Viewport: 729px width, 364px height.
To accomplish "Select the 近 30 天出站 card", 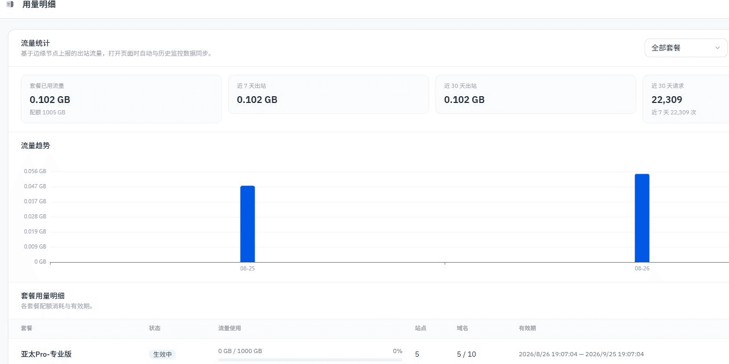I will click(536, 94).
